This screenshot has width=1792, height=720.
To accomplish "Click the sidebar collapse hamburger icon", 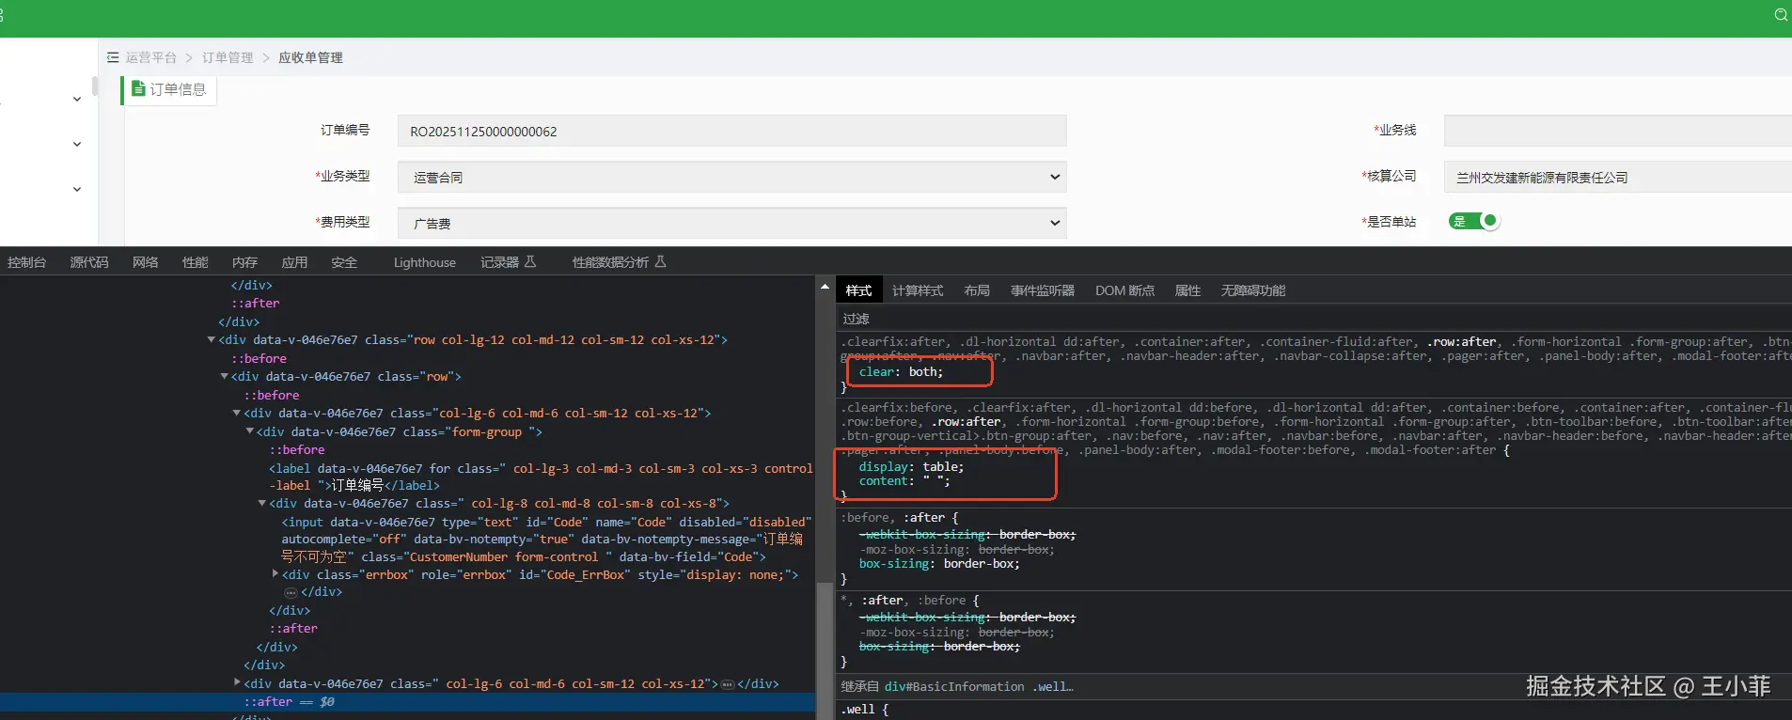I will pos(113,57).
